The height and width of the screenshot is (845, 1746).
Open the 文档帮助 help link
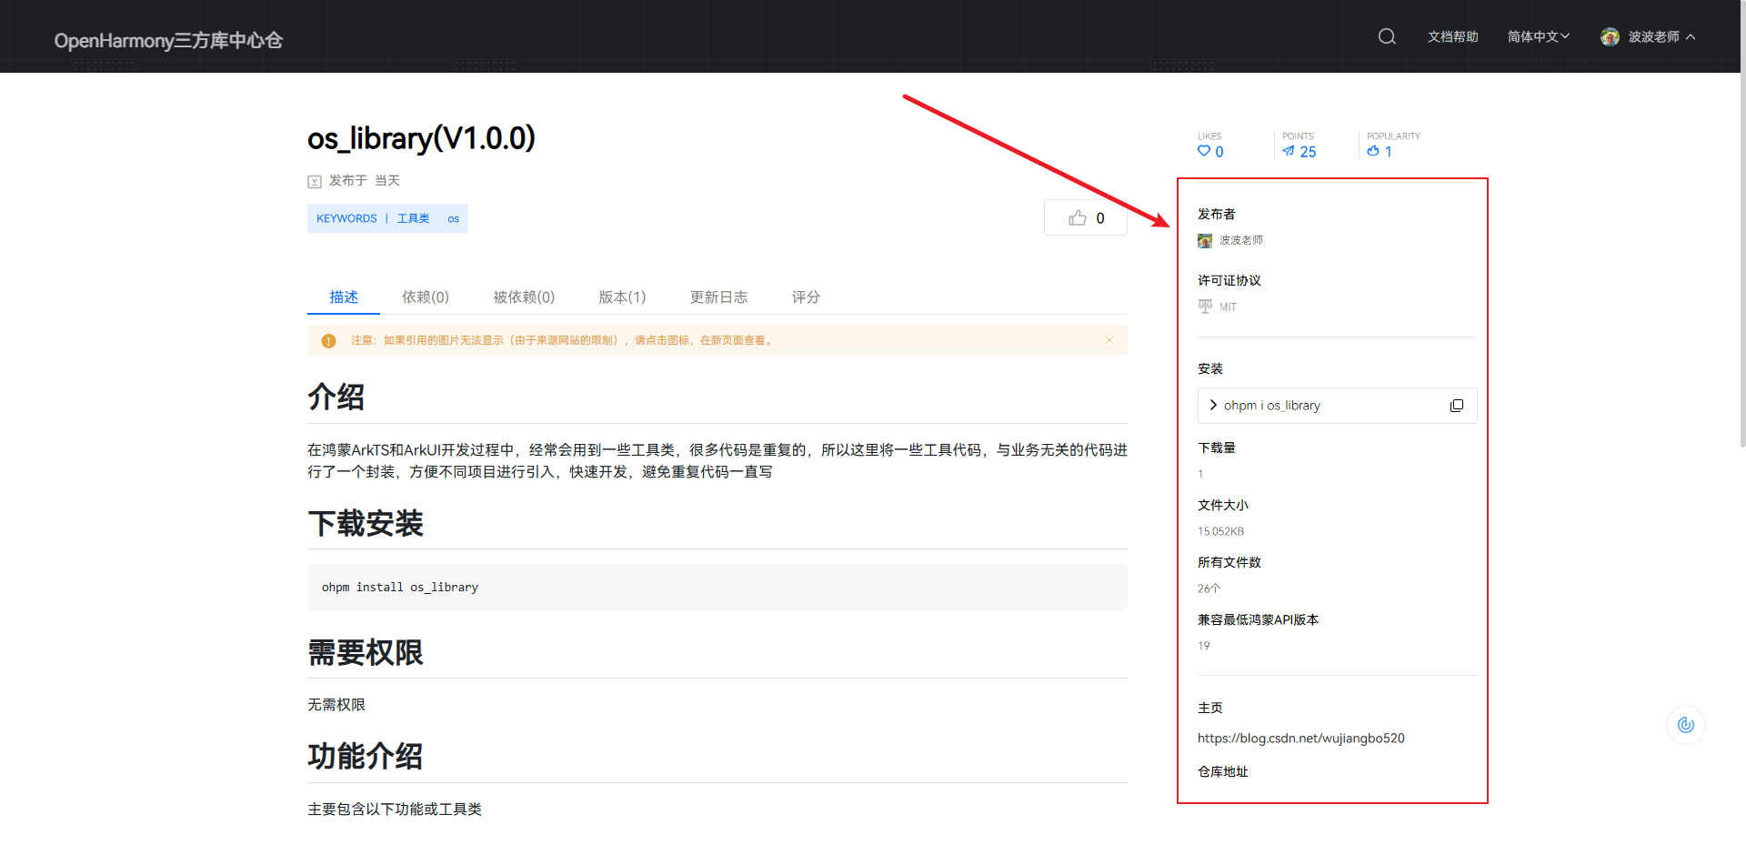(x=1452, y=36)
